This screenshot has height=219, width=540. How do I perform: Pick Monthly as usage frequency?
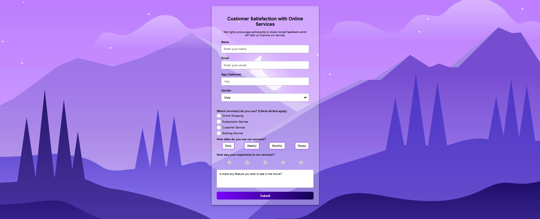point(277,146)
